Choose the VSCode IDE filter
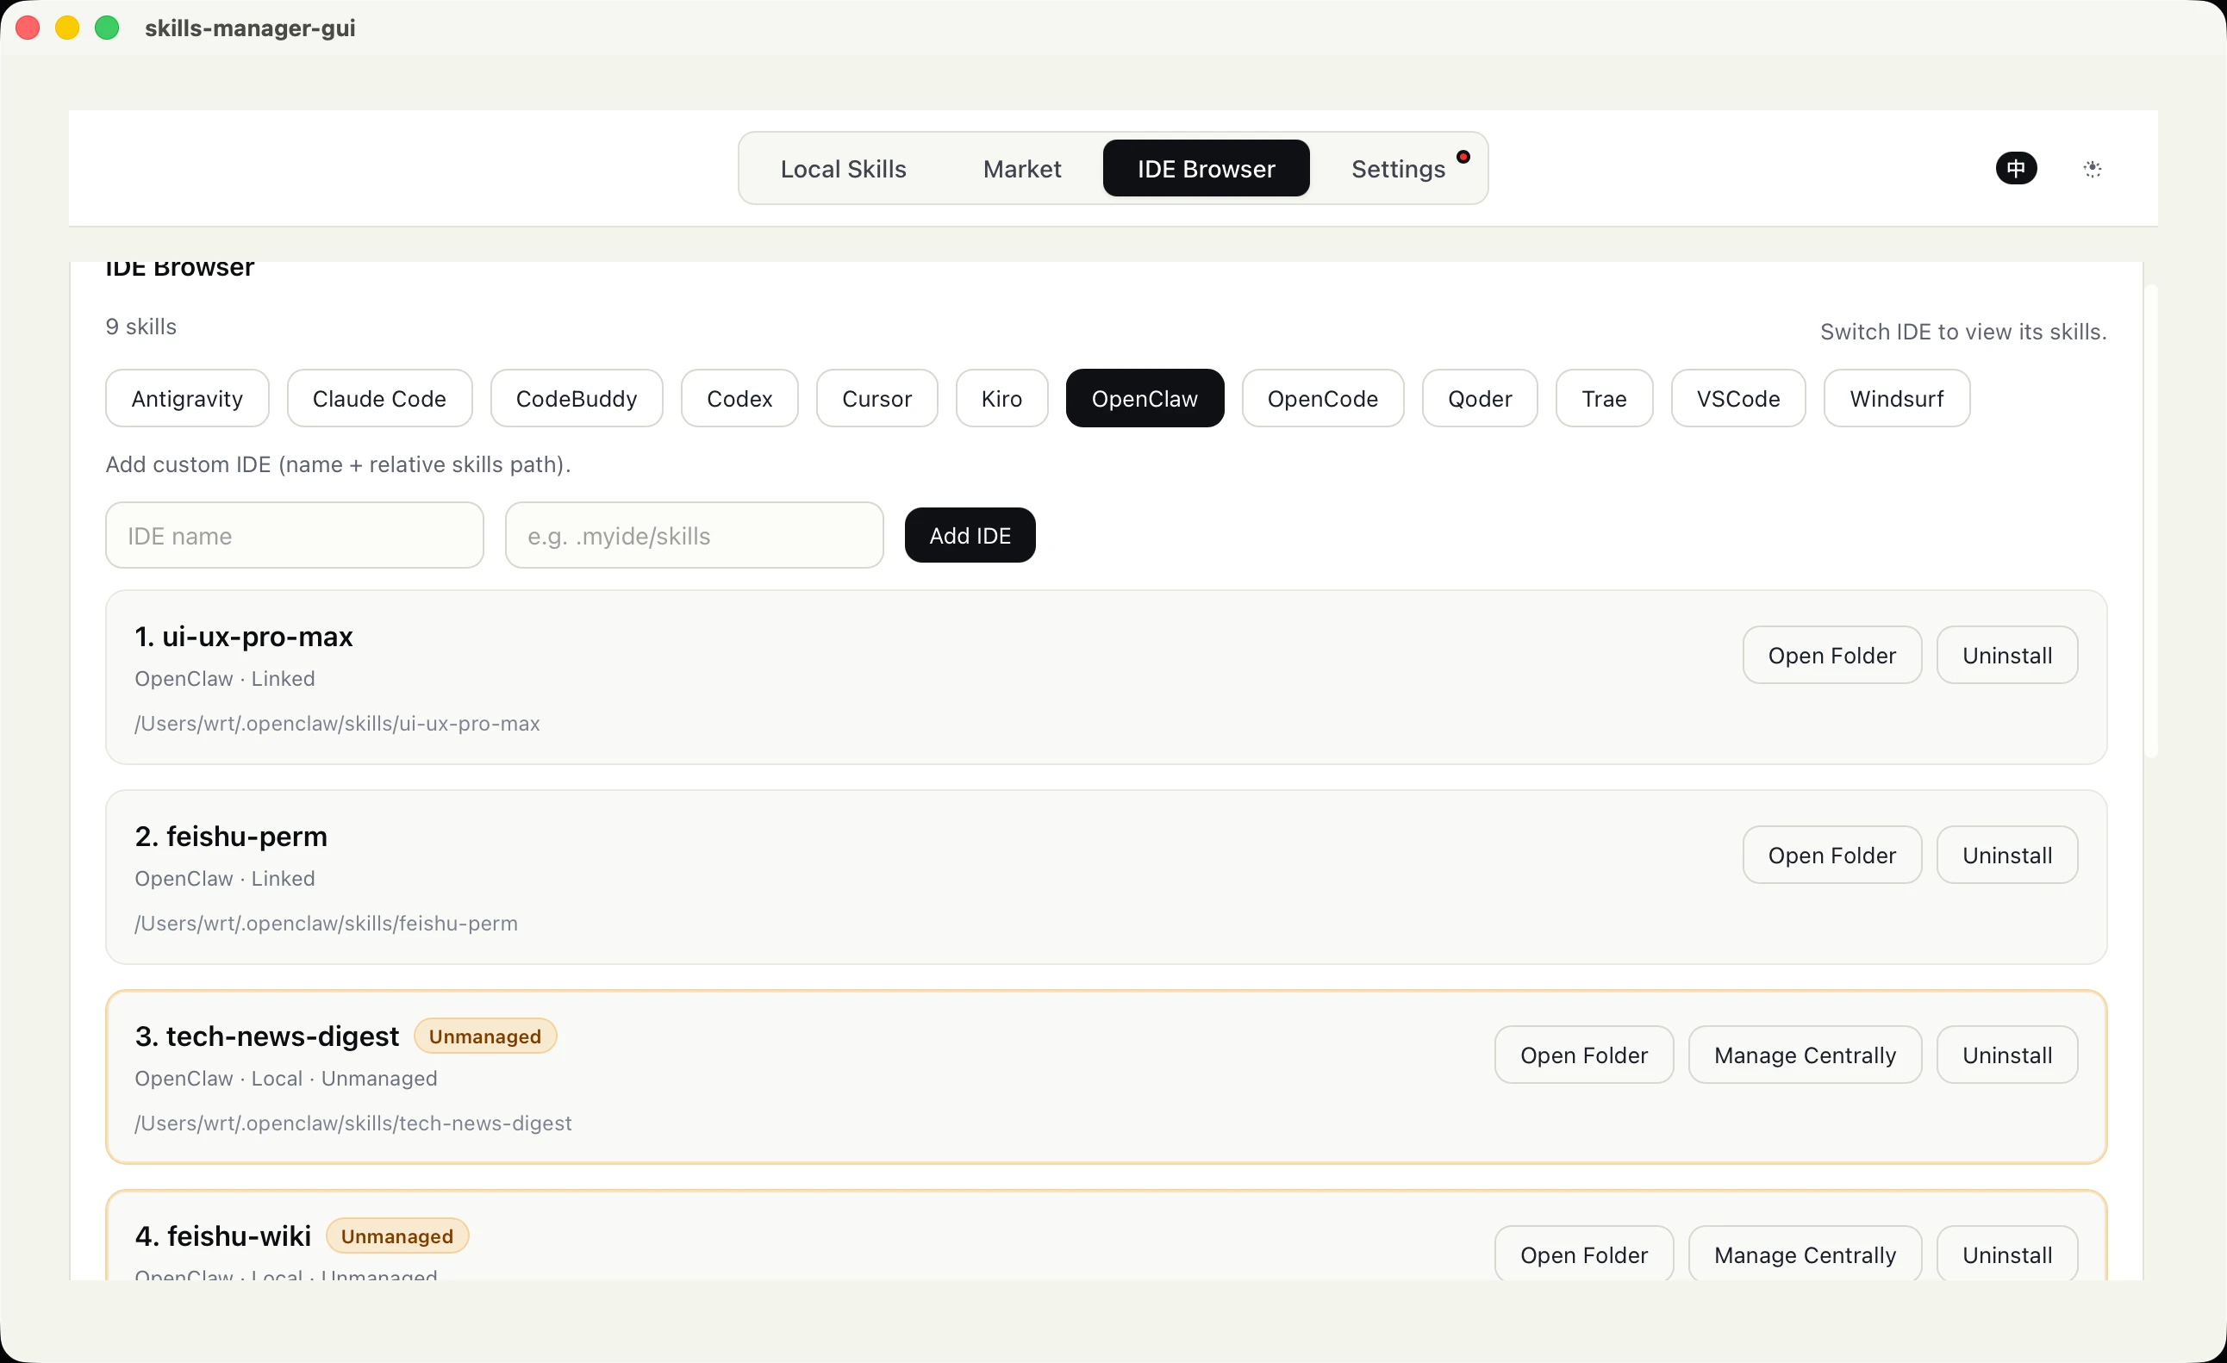Screen dimensions: 2227x1363 coord(1738,398)
